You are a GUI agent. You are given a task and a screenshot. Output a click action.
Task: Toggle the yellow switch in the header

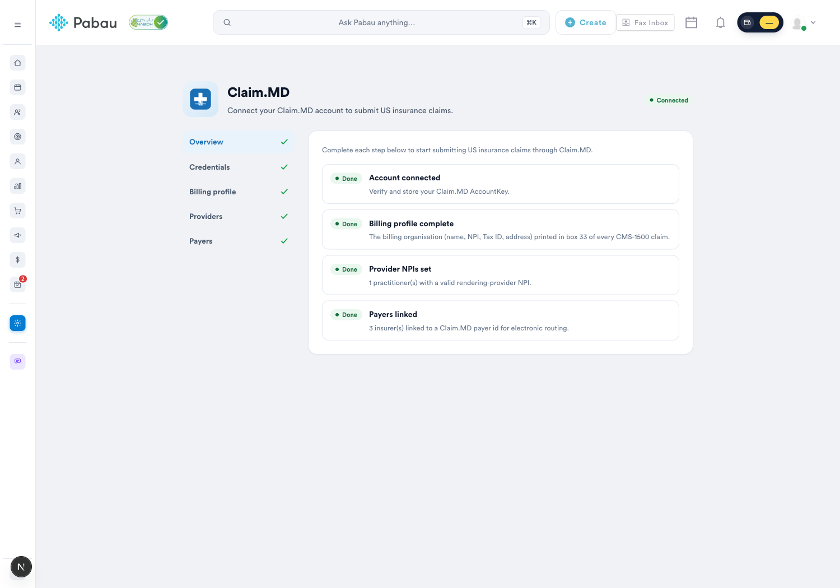769,22
